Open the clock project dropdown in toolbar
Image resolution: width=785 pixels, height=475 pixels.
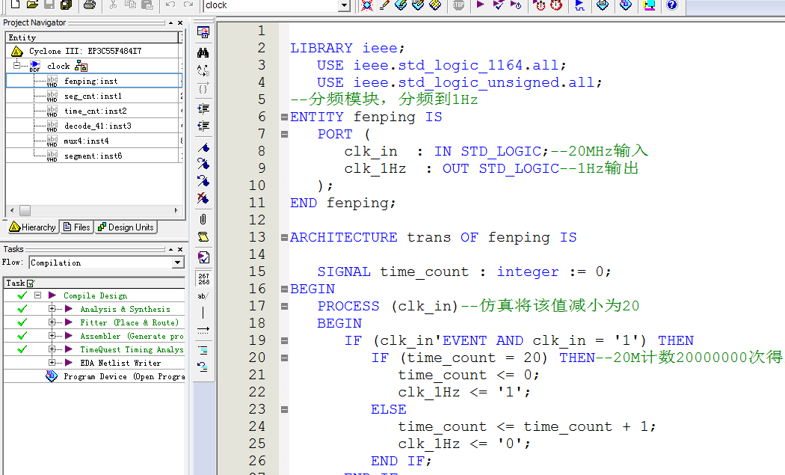pyautogui.click(x=344, y=5)
